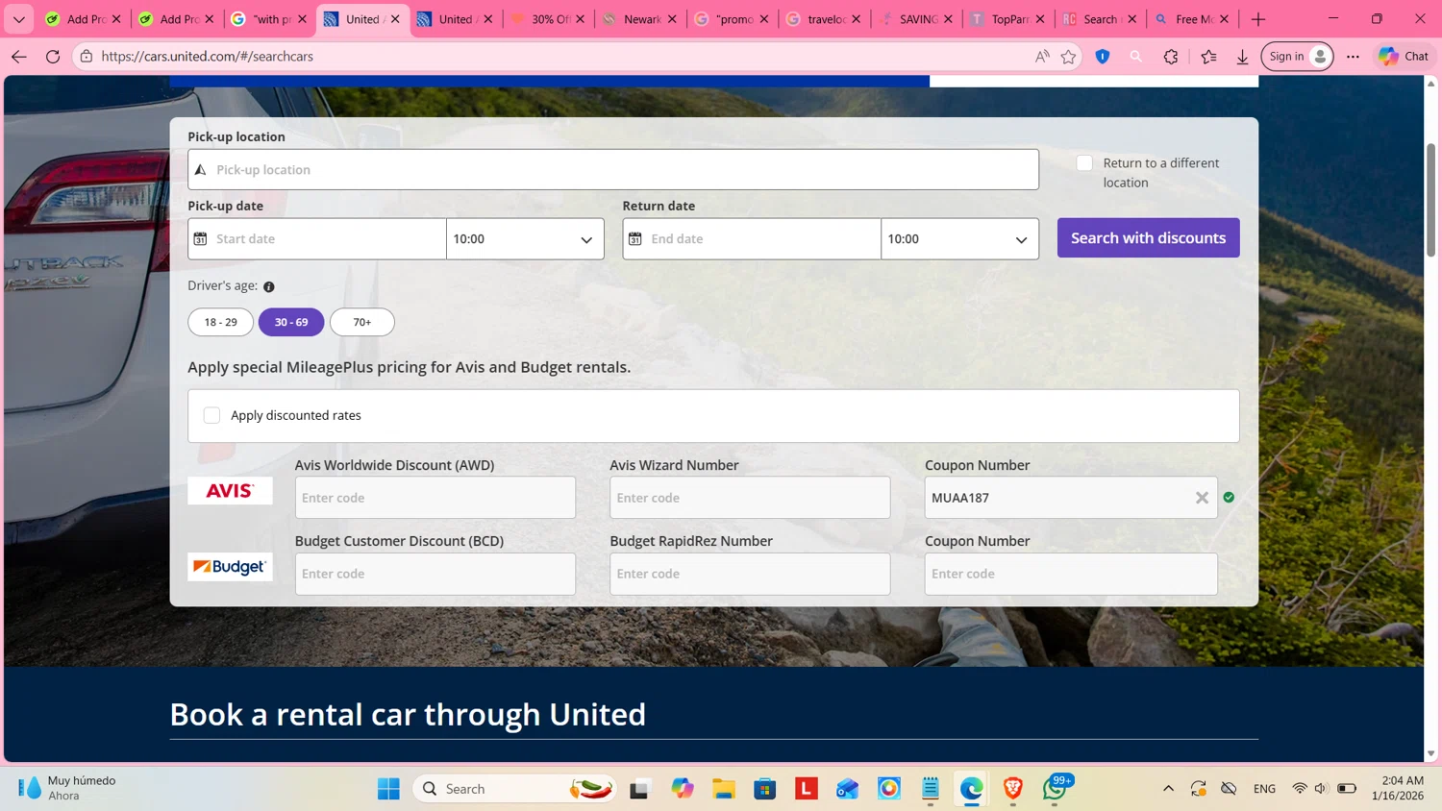Click the Pick-up location input
1442x811 pixels.
[x=613, y=170]
